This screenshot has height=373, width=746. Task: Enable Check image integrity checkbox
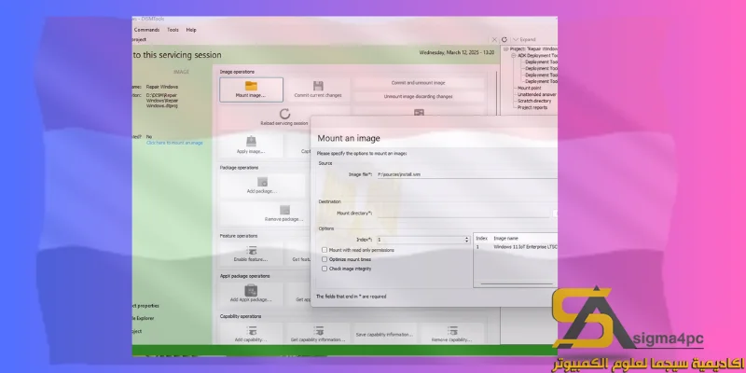pos(325,269)
